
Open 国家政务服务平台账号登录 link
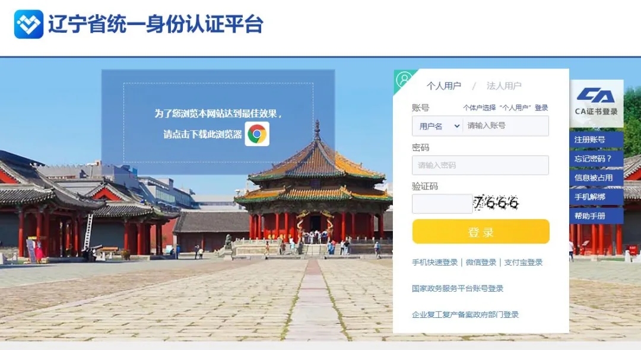tap(458, 289)
